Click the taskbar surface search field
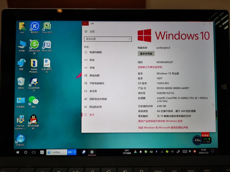Viewport: 230px width, 172px height. 57,152
